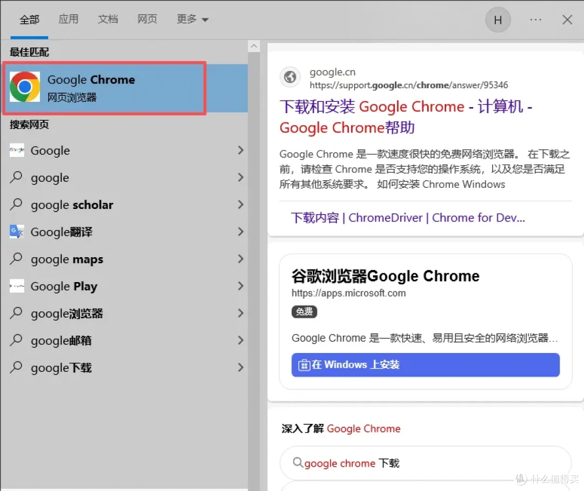This screenshot has height=491, width=584.
Task: Select google浏览器 suggestion text
Action: coord(67,313)
